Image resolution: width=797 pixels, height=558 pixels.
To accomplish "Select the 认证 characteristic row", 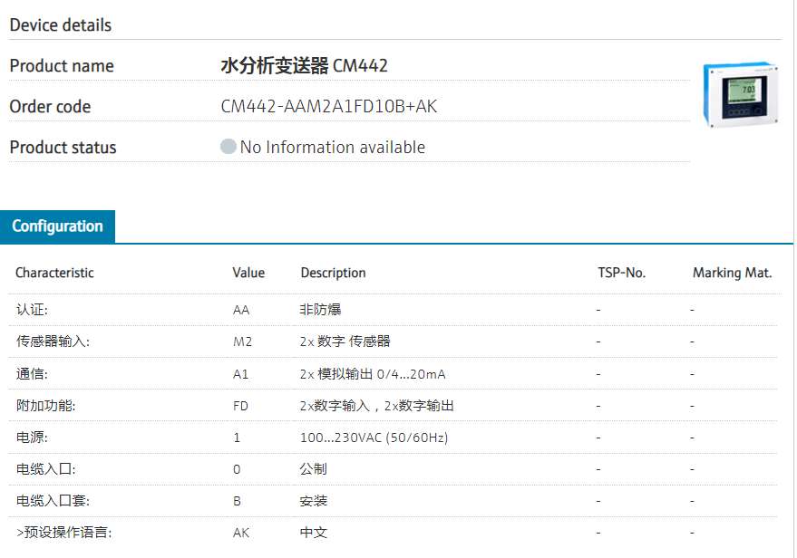I will tap(32, 310).
